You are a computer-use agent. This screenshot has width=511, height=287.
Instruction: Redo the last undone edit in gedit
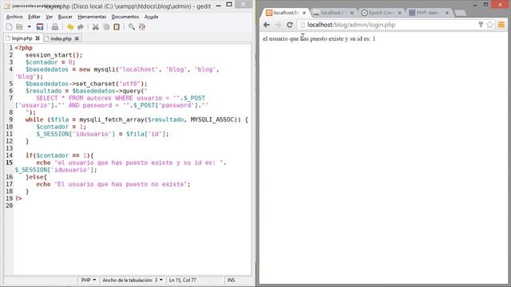(x=81, y=27)
